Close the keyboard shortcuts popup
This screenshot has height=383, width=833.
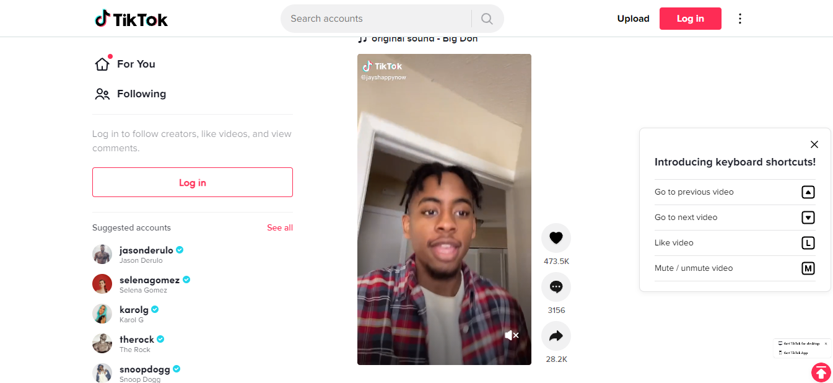(814, 144)
